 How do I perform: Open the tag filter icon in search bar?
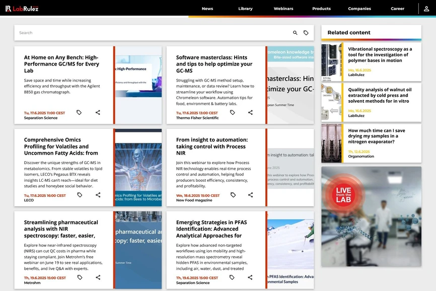(306, 33)
